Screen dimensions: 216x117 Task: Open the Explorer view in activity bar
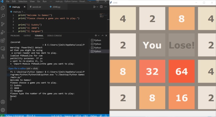pyautogui.click(x=3, y=8)
